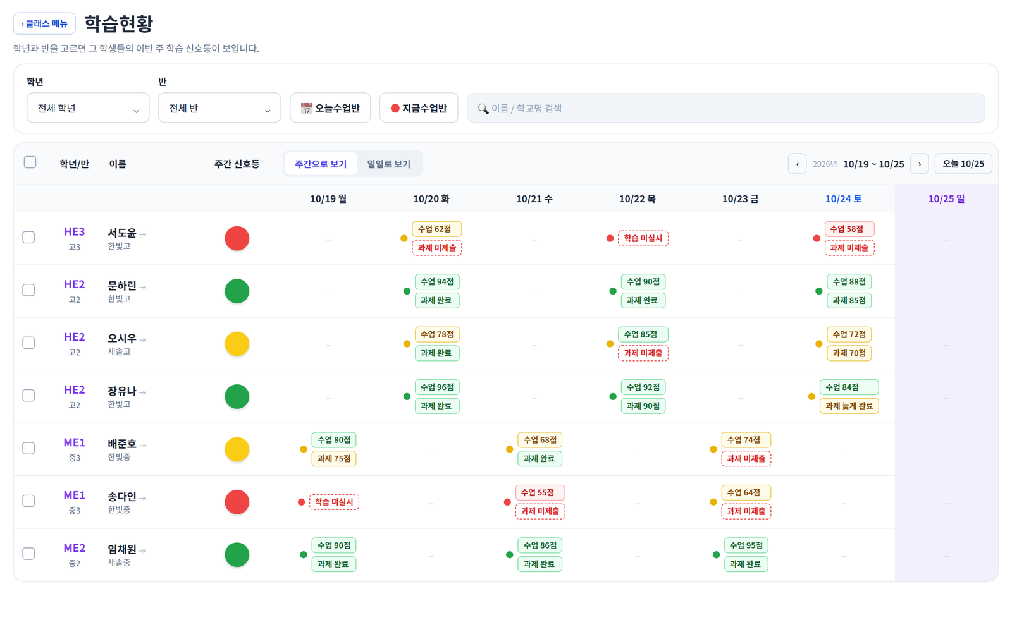The width and height of the screenshot is (1012, 632).
Task: Click the green weekly signal for 장유나
Action: tap(237, 397)
